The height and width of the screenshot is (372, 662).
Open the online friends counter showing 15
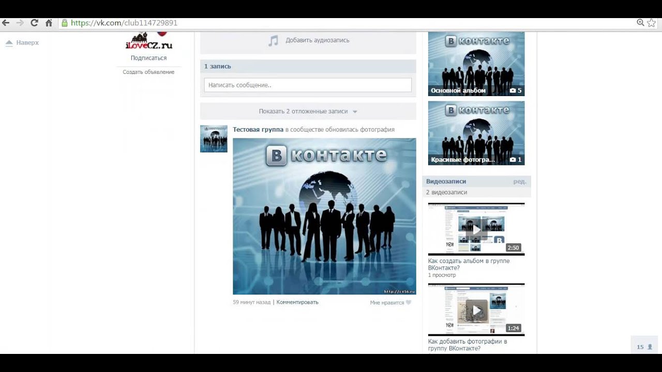(x=644, y=347)
